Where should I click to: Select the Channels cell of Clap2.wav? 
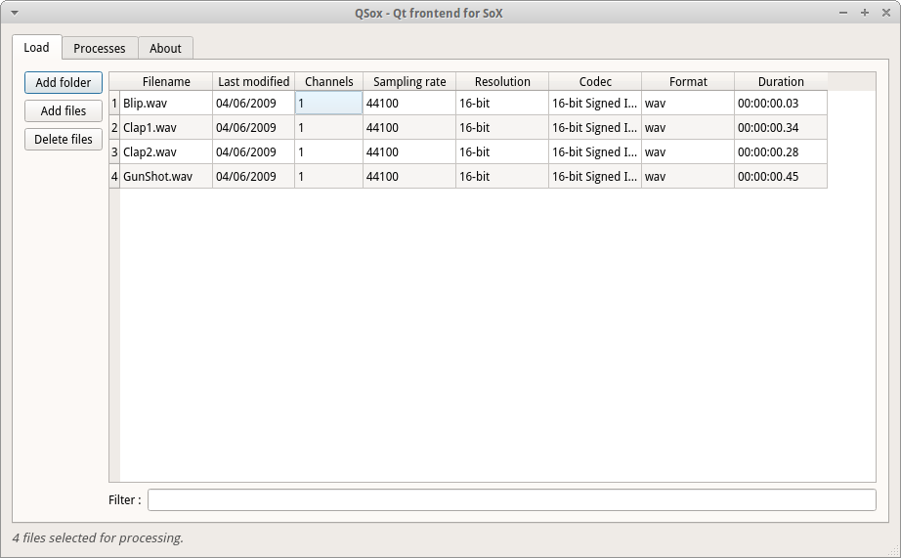pos(328,152)
